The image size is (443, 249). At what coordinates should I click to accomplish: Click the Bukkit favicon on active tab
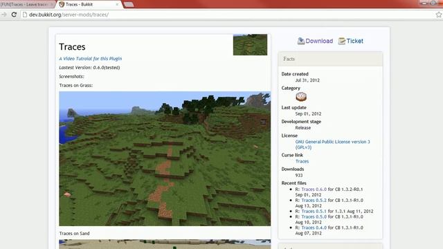(62, 5)
